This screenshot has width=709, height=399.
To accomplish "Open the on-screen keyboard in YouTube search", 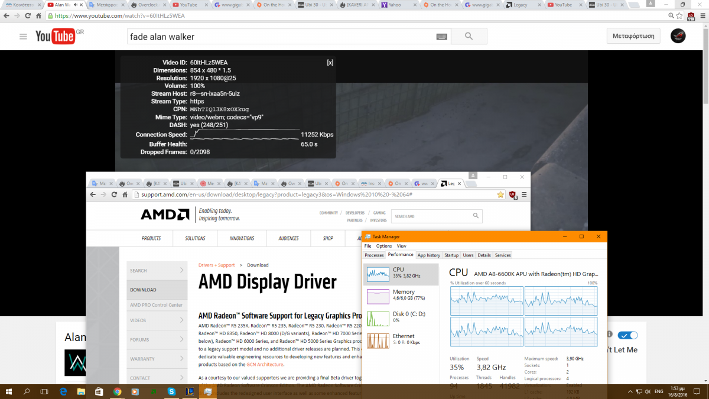I will [442, 37].
